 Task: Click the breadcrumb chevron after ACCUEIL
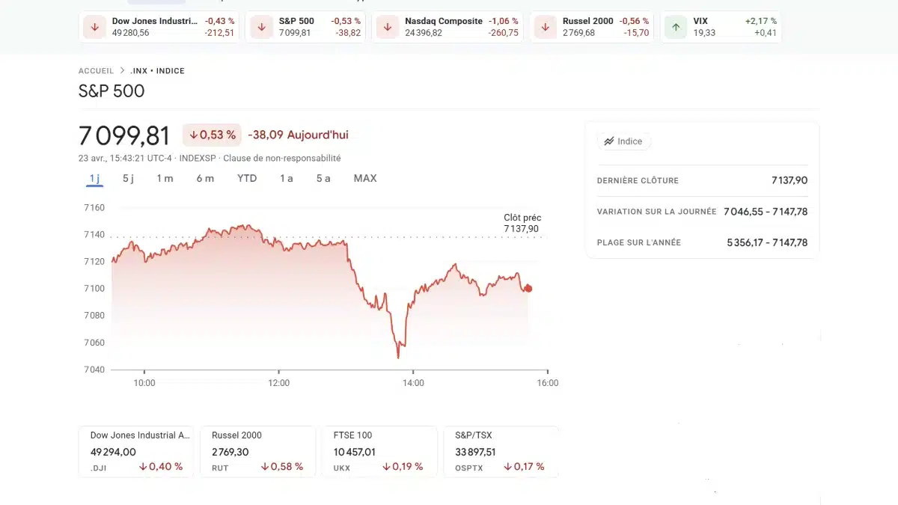121,70
